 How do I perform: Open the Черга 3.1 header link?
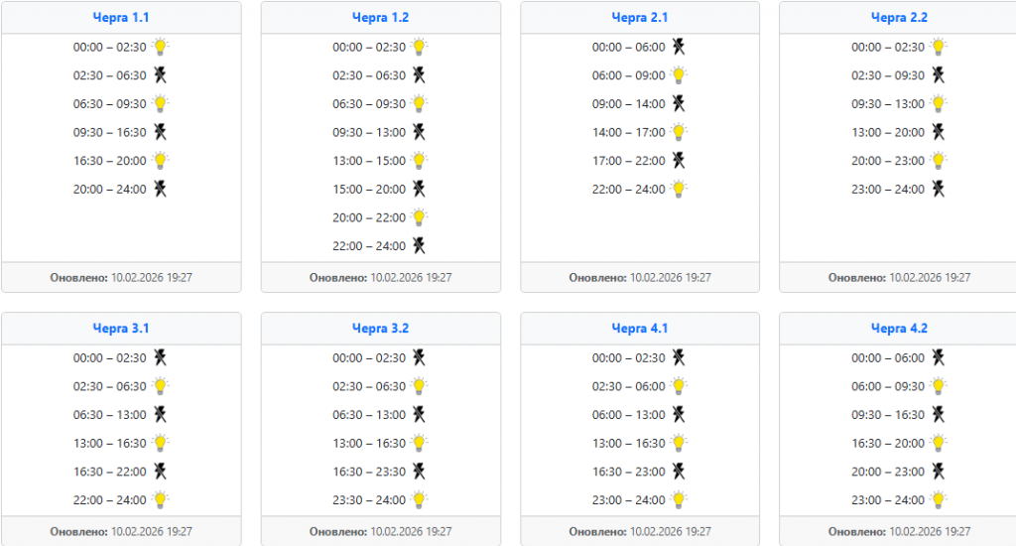point(121,329)
